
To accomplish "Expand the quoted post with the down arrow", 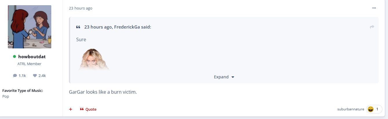I will (x=233, y=77).
